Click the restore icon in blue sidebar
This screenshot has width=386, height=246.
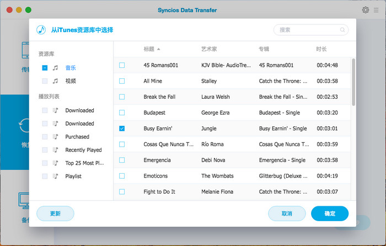coord(24,126)
